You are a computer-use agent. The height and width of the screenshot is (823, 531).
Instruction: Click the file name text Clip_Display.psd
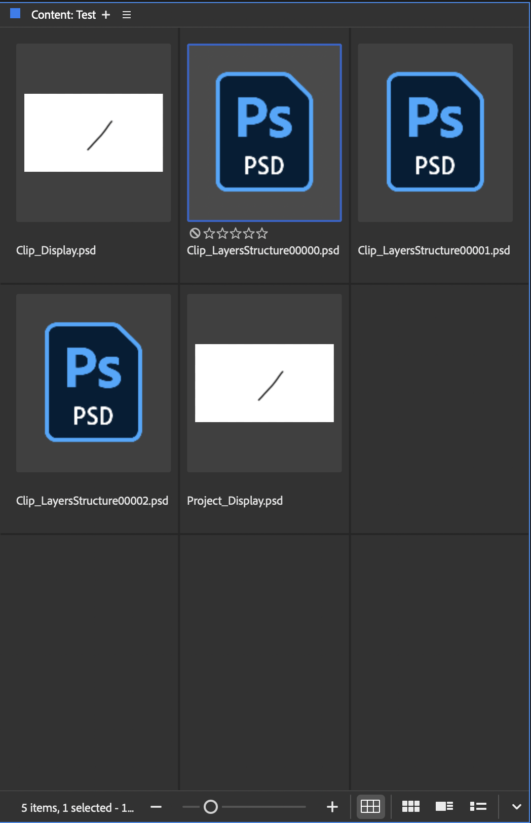pyautogui.click(x=56, y=250)
